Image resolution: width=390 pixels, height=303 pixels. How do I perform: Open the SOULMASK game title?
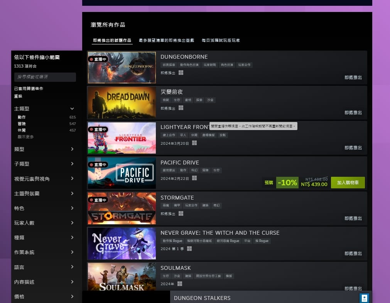point(176,268)
